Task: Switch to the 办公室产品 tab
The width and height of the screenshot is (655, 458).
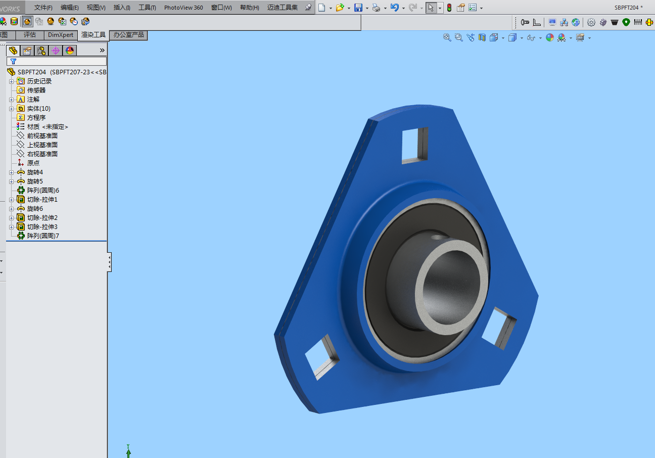Action: click(x=128, y=35)
